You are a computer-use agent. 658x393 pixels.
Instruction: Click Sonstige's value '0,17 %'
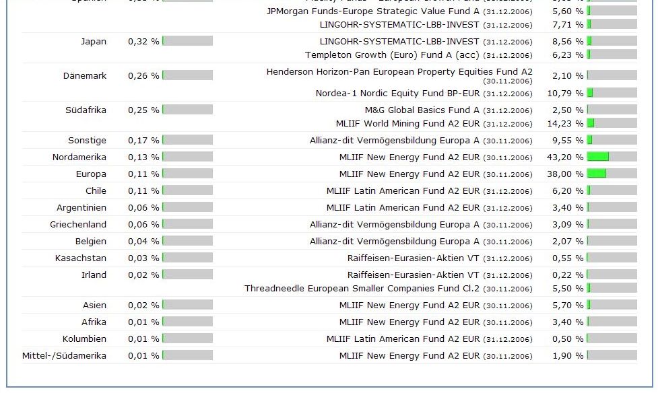[143, 141]
